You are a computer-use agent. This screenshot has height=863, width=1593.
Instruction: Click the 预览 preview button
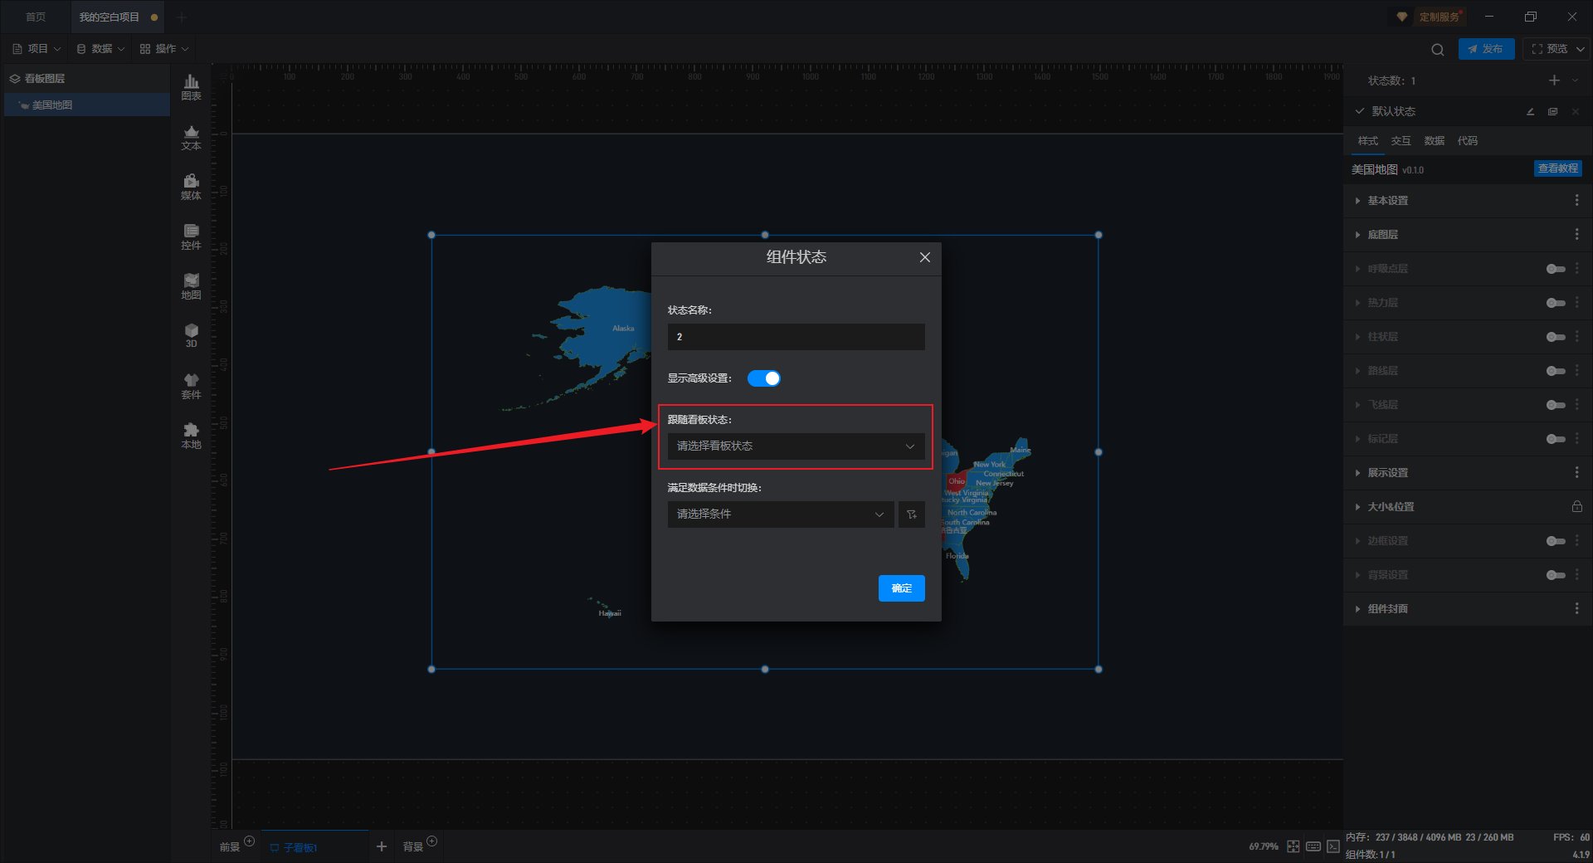1549,49
